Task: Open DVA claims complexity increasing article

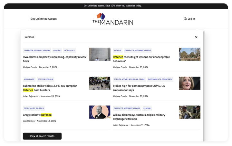Action: 54,59
